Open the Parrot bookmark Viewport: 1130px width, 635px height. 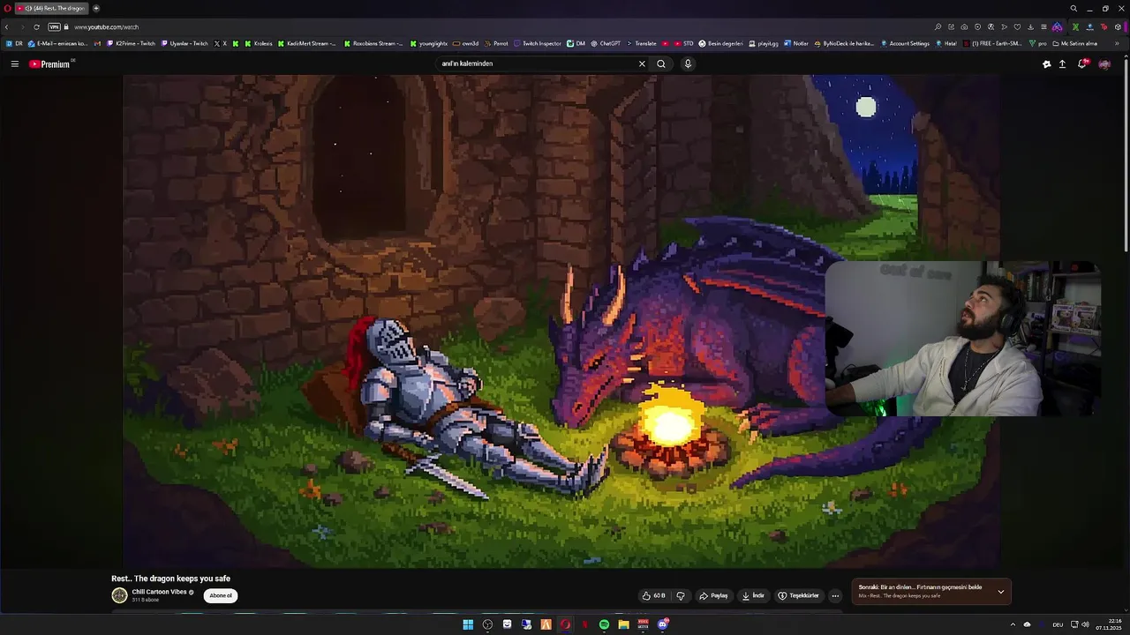tap(496, 43)
